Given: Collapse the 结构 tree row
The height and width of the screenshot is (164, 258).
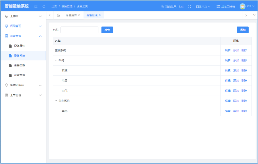Looking at the screenshot, I should (56, 60).
